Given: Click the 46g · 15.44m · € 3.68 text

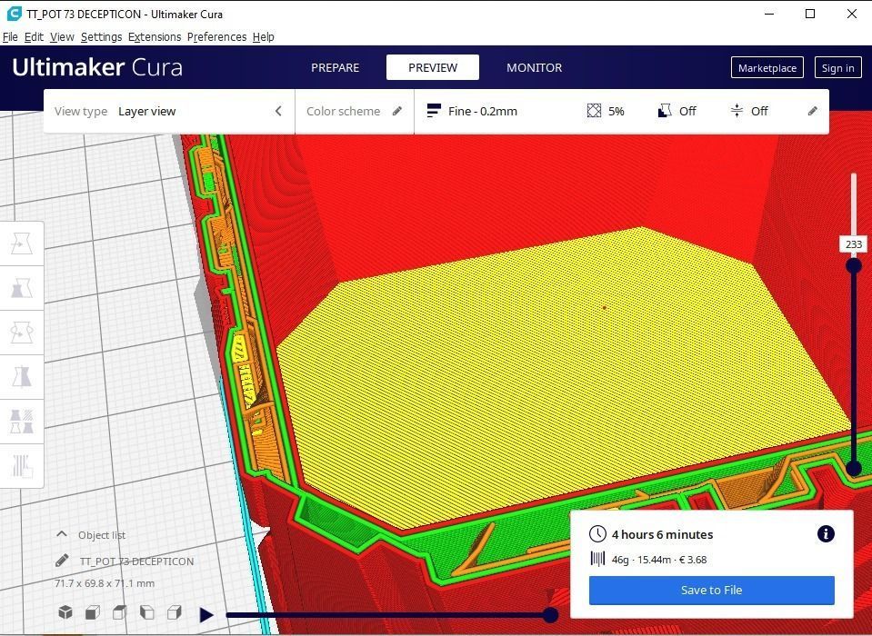Looking at the screenshot, I should coord(659,560).
